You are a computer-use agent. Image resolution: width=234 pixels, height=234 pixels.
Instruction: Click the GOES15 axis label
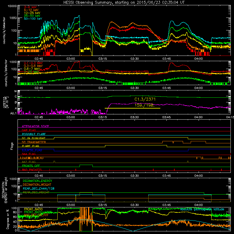click(x=4, y=102)
